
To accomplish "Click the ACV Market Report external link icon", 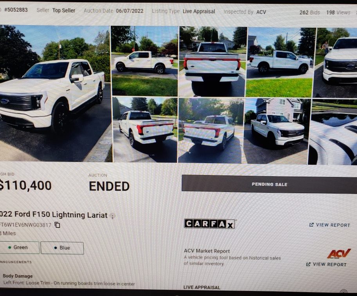I will (308, 264).
